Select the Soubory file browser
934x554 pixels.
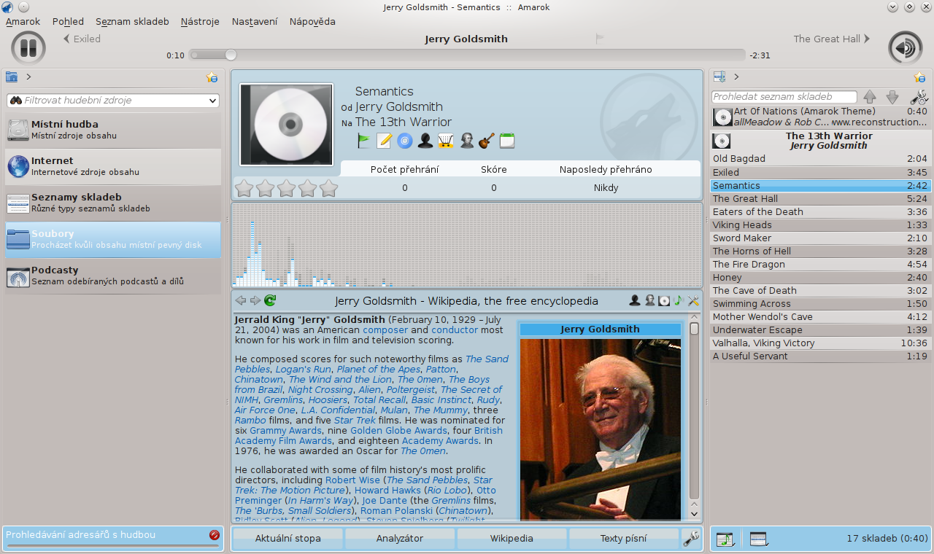(x=113, y=240)
